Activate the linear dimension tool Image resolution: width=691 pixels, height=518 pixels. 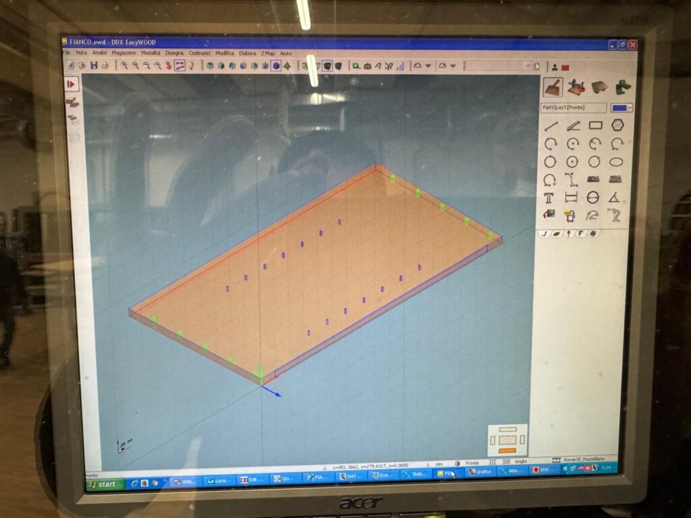coord(572,198)
